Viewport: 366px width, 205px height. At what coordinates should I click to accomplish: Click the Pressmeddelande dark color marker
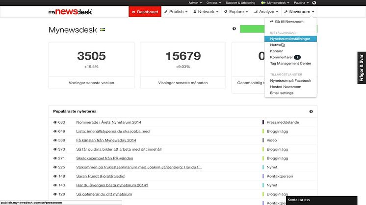coord(263,122)
